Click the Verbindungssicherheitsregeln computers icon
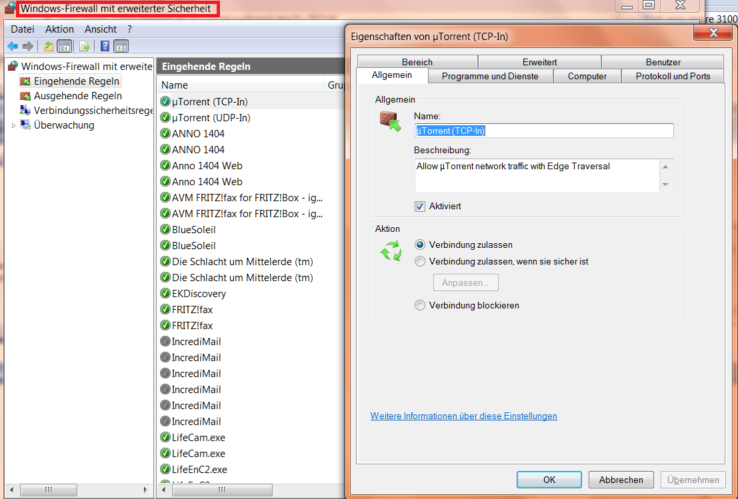The image size is (738, 499). pyautogui.click(x=25, y=111)
